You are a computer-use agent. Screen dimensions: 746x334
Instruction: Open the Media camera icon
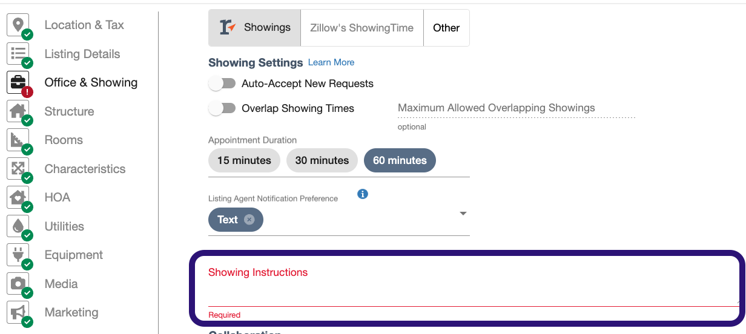[x=18, y=284]
